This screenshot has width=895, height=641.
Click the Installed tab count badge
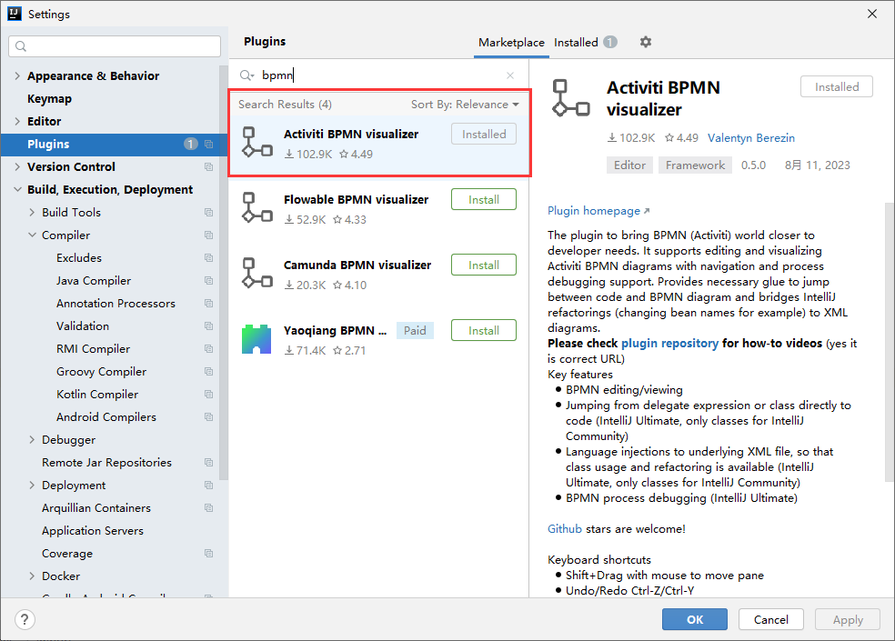pos(610,42)
